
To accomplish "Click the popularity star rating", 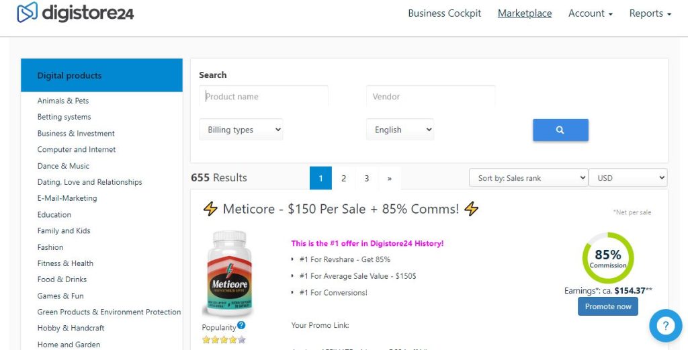I will tap(224, 340).
